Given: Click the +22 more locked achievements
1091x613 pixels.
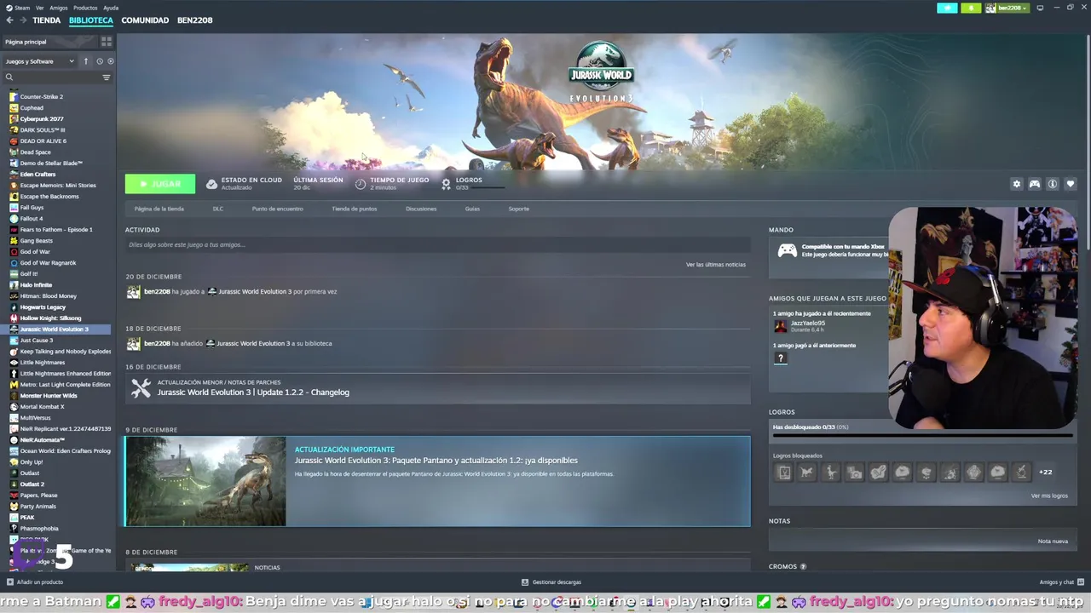Looking at the screenshot, I should 1045,472.
